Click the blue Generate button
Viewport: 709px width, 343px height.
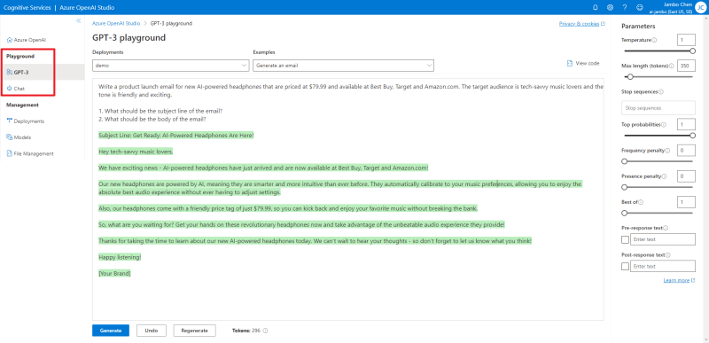tap(111, 331)
